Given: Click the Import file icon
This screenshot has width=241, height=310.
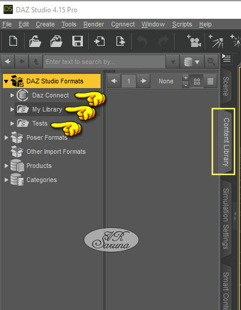Looking at the screenshot, I should (99, 41).
